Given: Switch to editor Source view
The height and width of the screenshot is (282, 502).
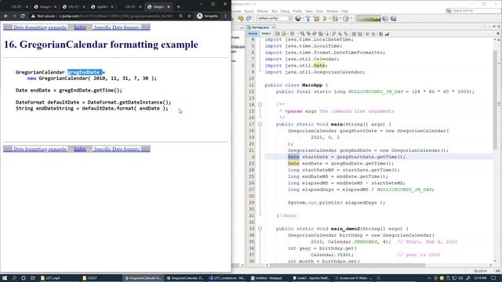Looking at the screenshot, I should (253, 34).
